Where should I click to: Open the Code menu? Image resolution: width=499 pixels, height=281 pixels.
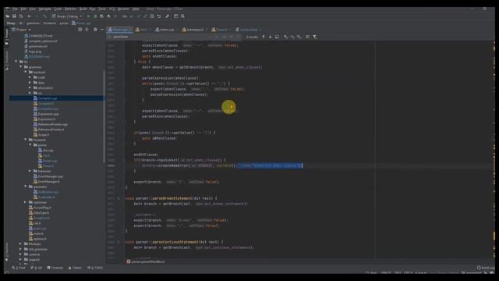tap(58, 9)
